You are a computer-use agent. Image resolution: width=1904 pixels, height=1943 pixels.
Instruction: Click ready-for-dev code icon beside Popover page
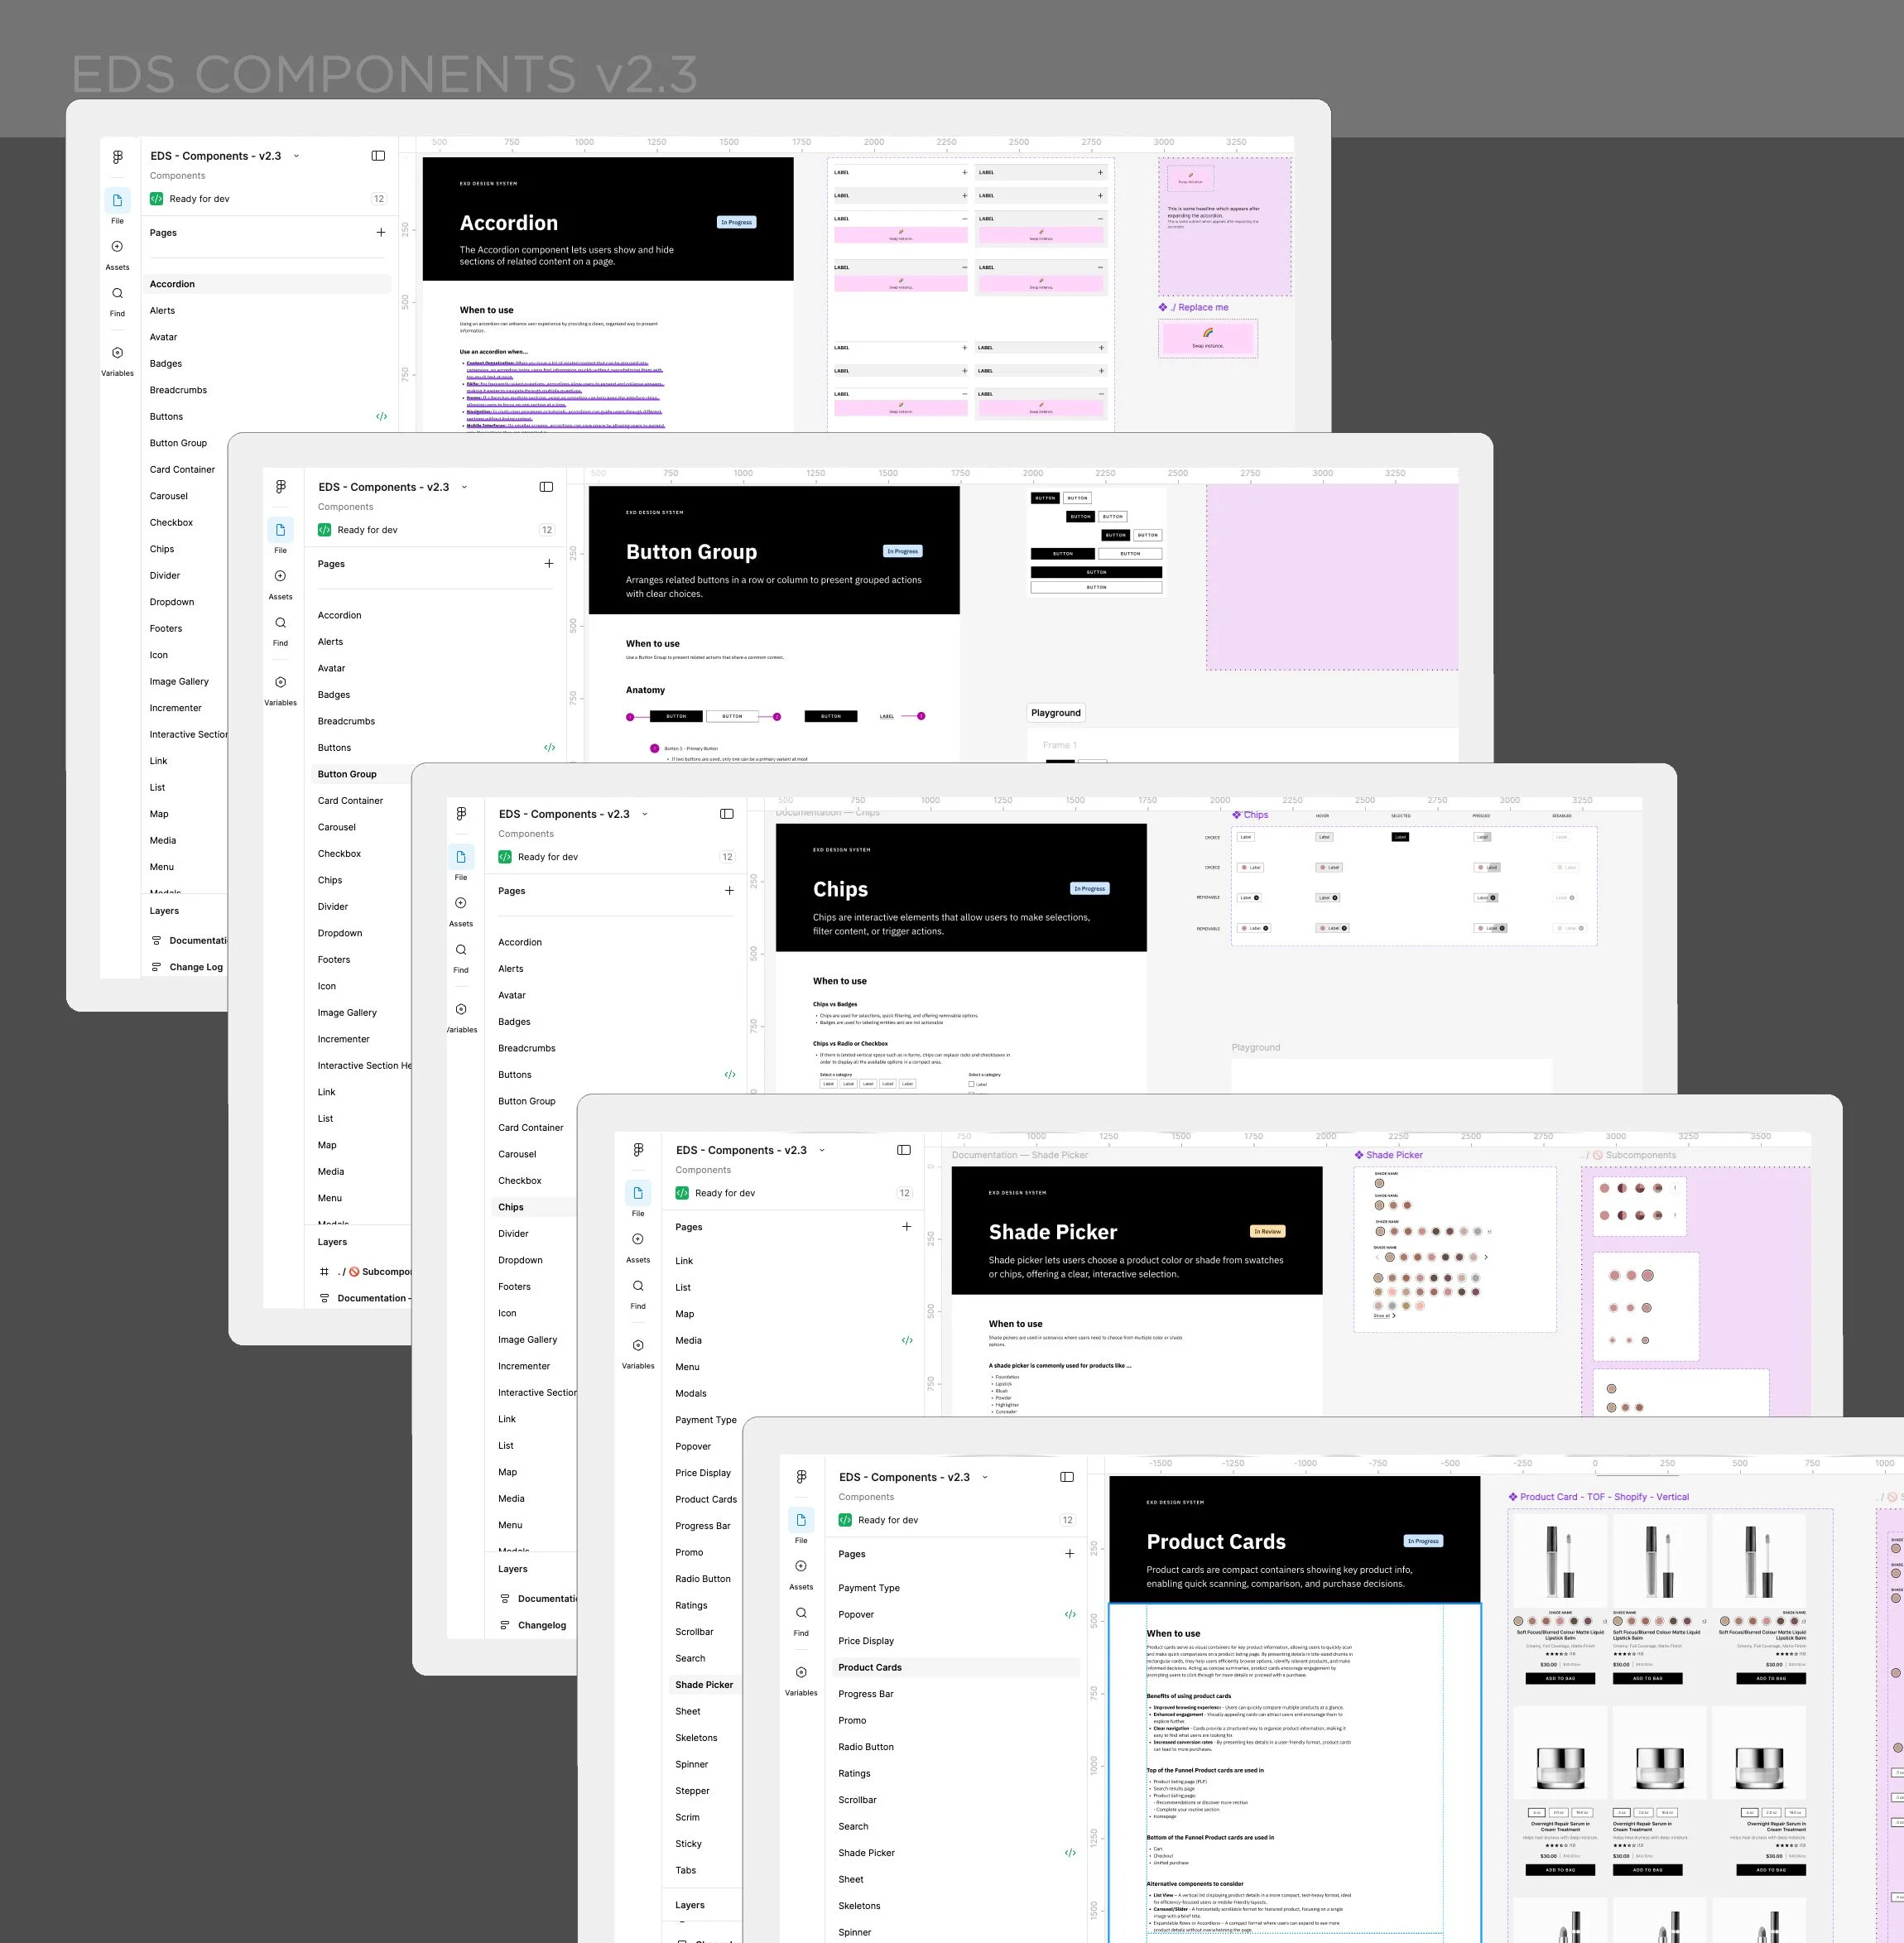[x=1070, y=1615]
